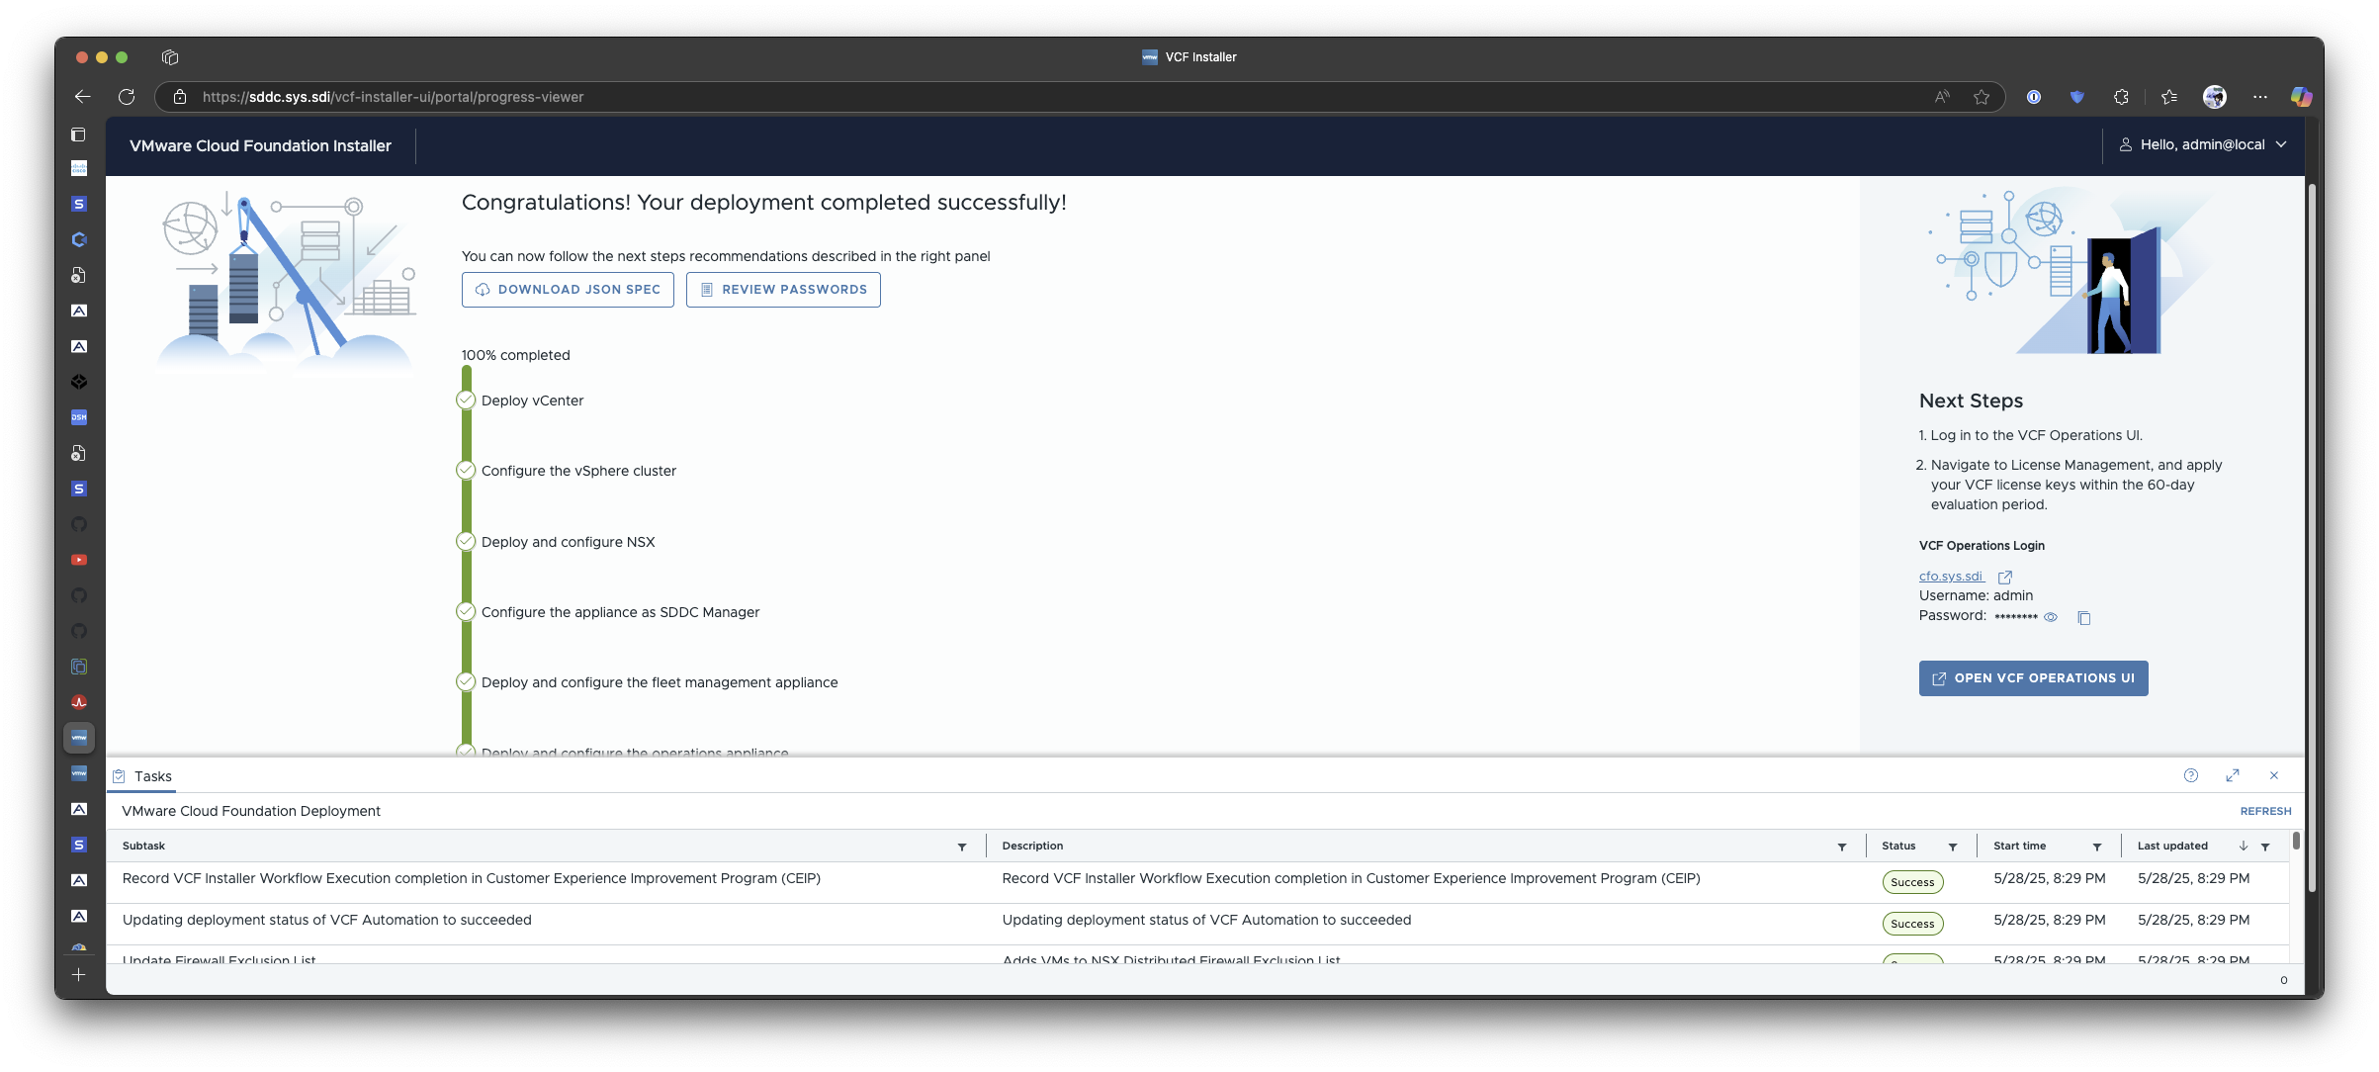
Task: Click REVIEW PASSWORDS button
Action: coord(783,290)
